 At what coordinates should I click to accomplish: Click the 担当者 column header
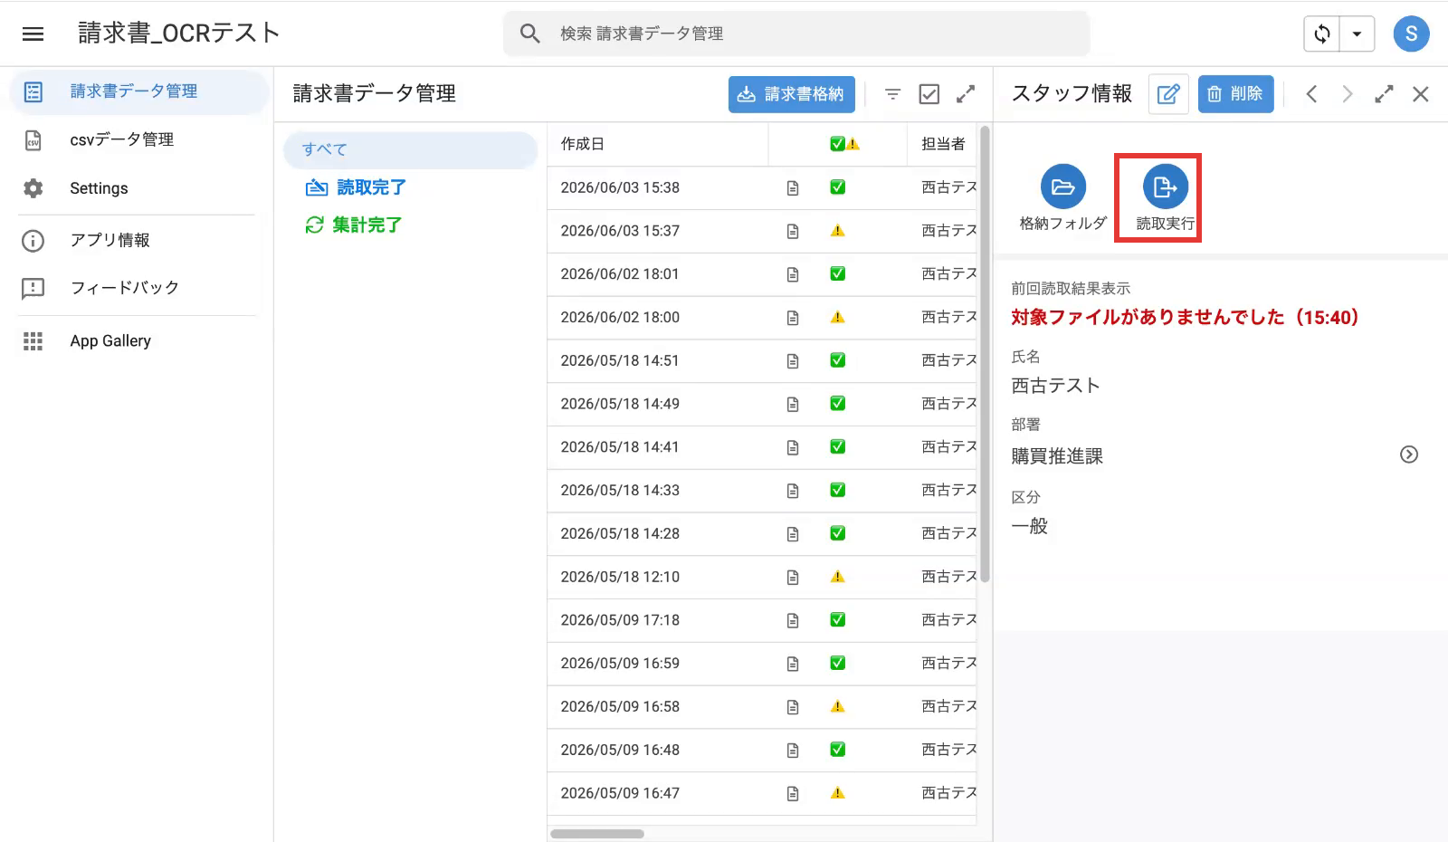pos(943,144)
